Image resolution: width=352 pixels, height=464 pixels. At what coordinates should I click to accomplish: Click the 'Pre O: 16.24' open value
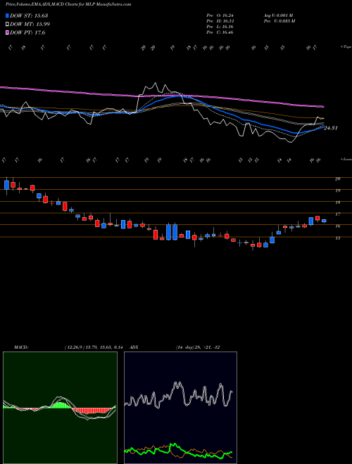220,15
